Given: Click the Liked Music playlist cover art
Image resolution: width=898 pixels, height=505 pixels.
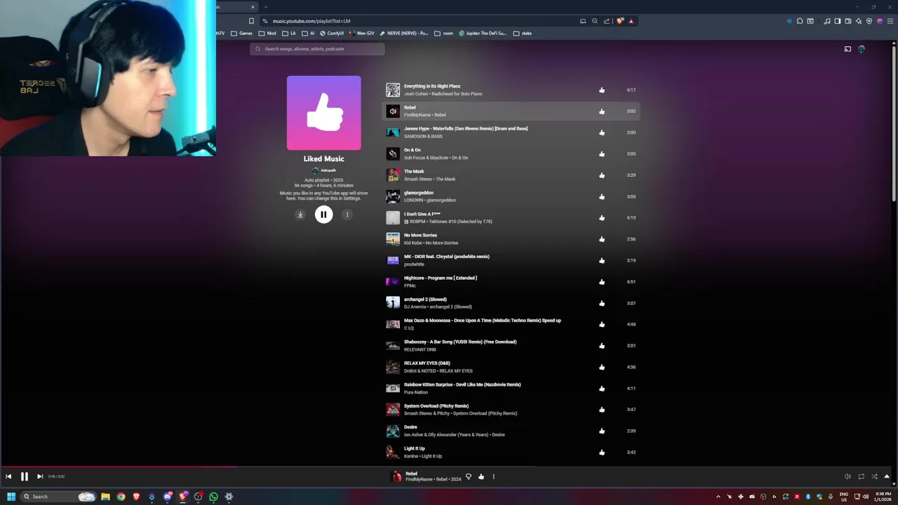Looking at the screenshot, I should pyautogui.click(x=324, y=113).
